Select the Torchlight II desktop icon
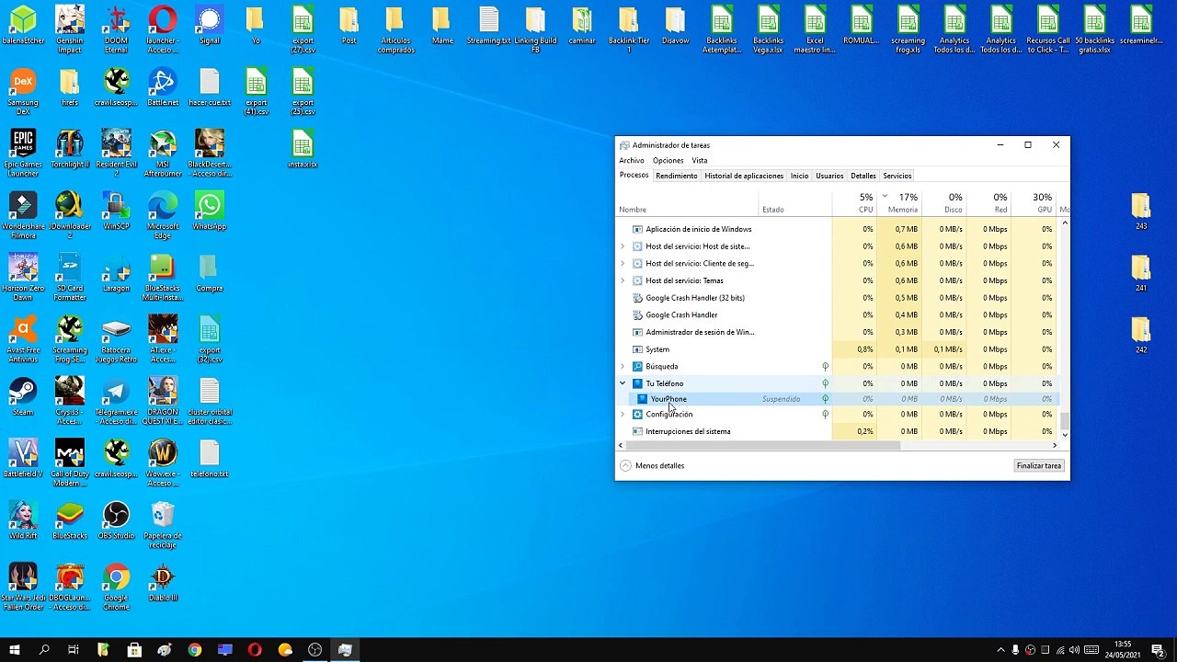This screenshot has width=1177, height=662. coord(70,150)
